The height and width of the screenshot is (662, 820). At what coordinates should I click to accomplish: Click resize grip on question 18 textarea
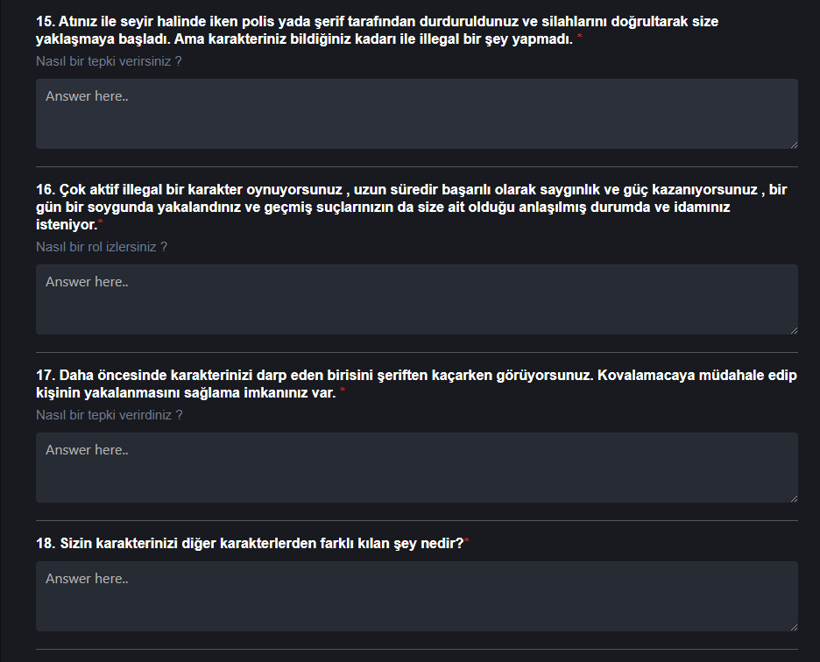[794, 627]
